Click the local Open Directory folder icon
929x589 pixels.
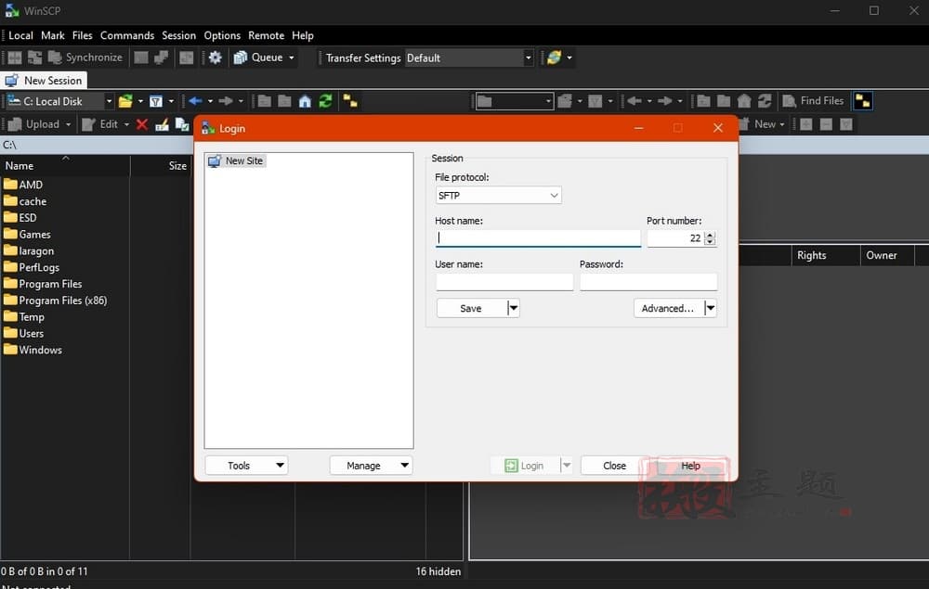(125, 101)
